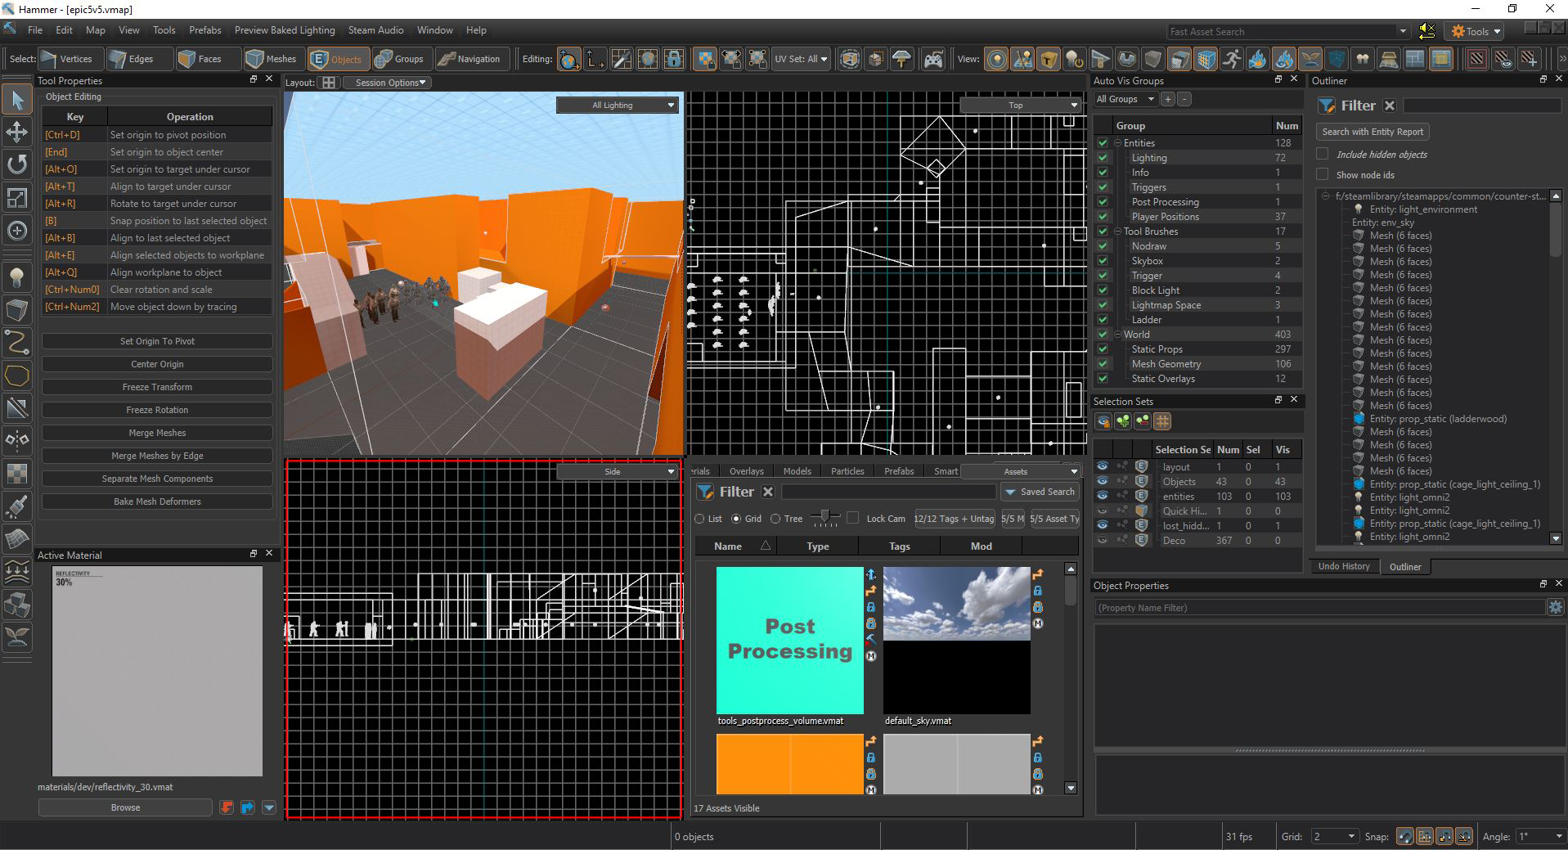The width and height of the screenshot is (1568, 850).
Task: Toggle the light bulb power view icon
Action: (x=1075, y=59)
